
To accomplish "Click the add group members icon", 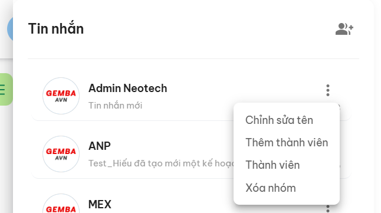I will 344,29.
